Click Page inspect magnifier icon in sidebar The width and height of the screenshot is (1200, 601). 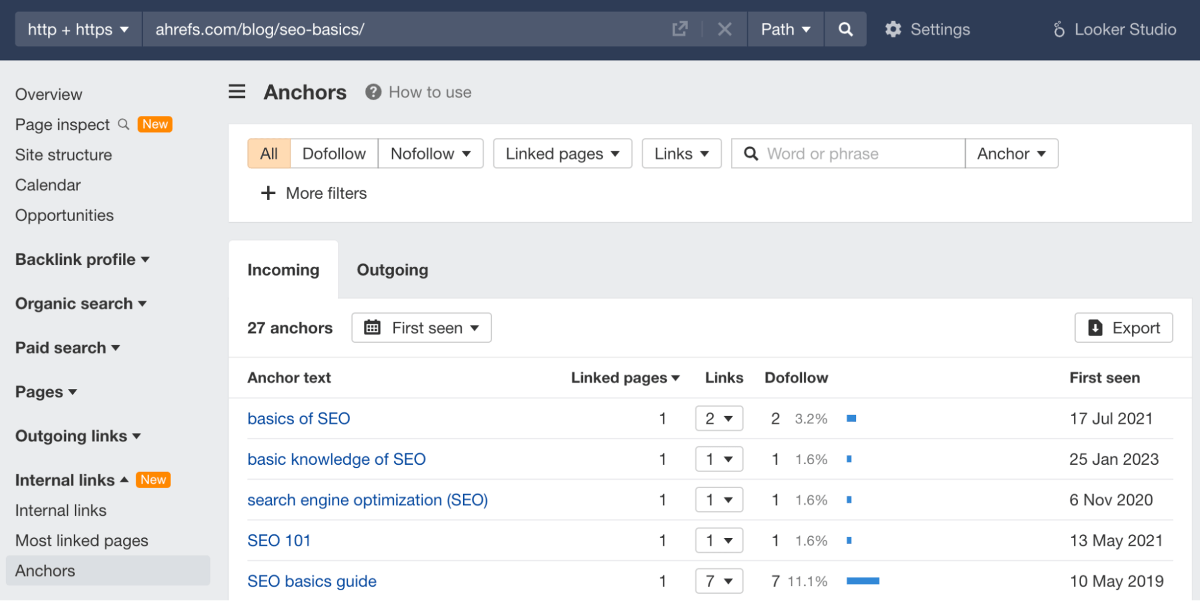click(124, 124)
